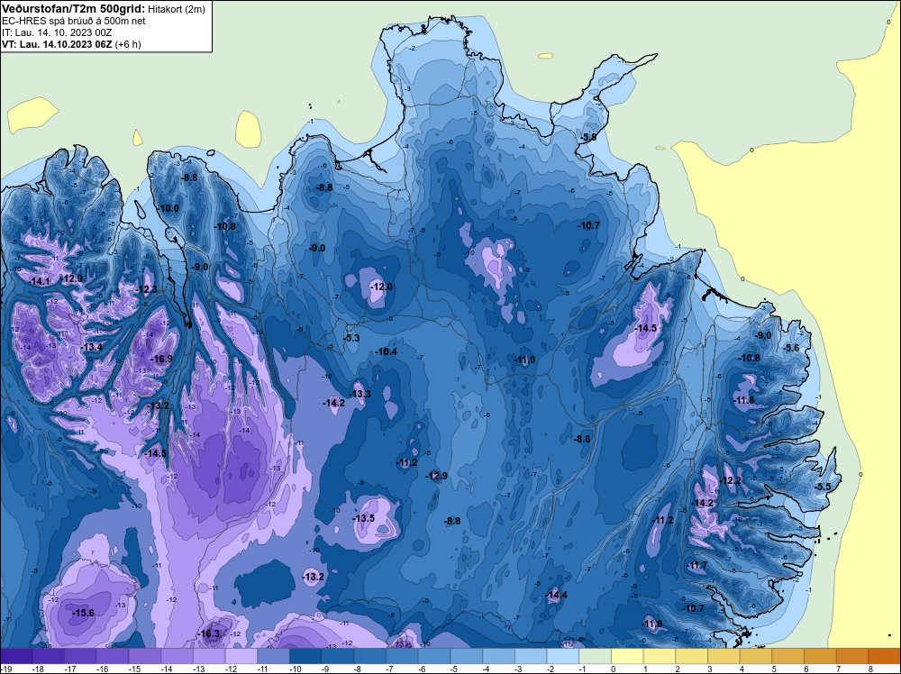Select the -13.5 temperature label
The image size is (901, 674).
coord(364,518)
